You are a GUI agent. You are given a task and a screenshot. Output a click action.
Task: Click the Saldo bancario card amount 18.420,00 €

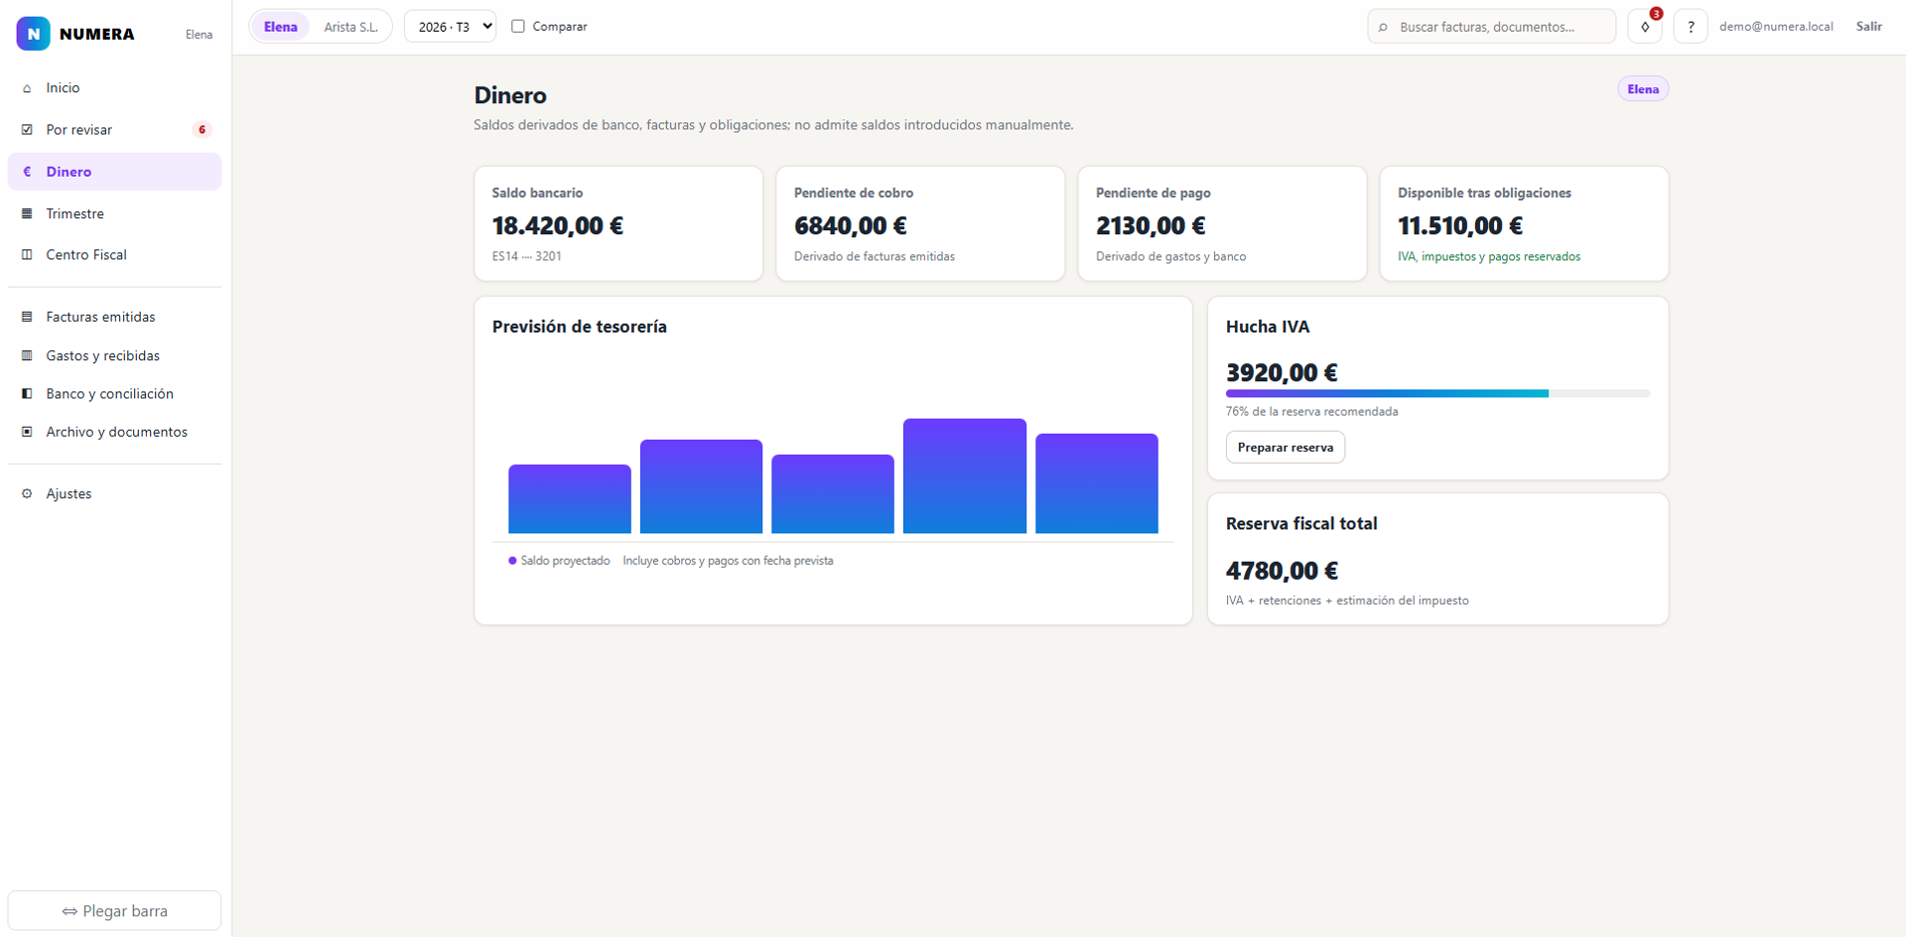[558, 226]
